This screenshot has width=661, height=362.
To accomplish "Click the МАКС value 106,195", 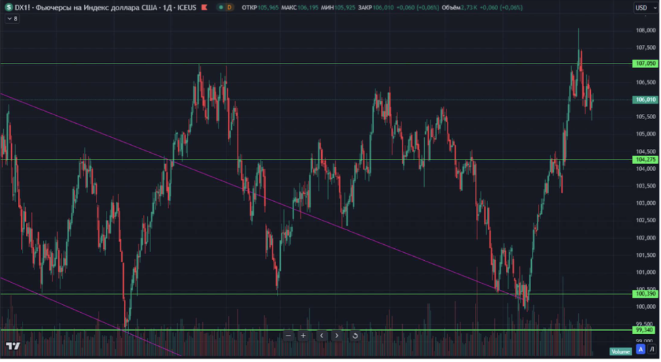I will pos(308,7).
